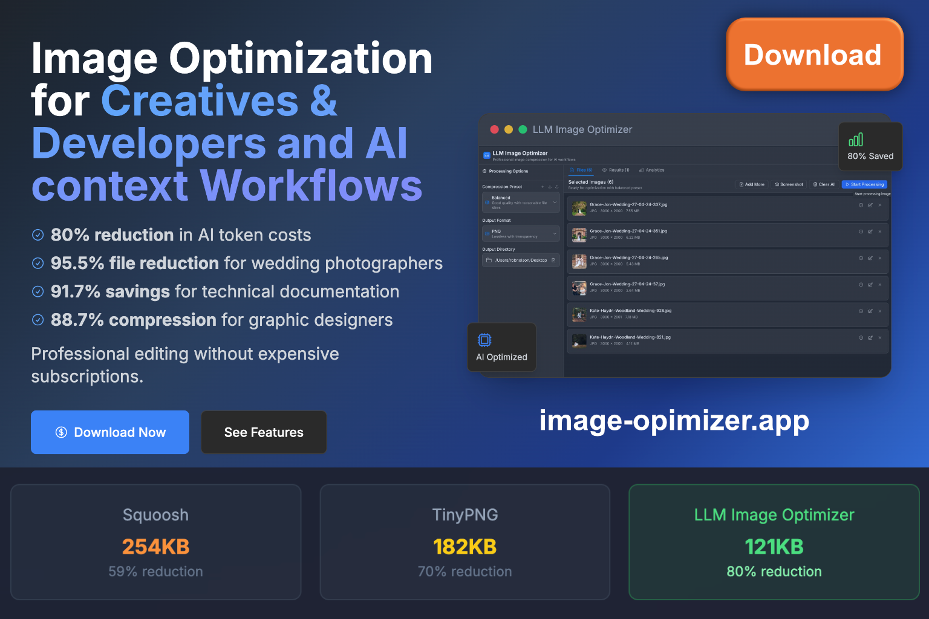The height and width of the screenshot is (619, 929).
Task: Show info for Grace-Jon-Wedding-27-04-24-337.jpg
Action: 861,205
